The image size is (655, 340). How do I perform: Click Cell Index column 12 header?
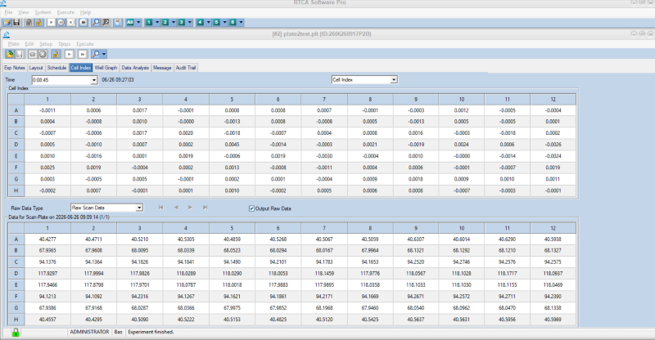pyautogui.click(x=553, y=99)
